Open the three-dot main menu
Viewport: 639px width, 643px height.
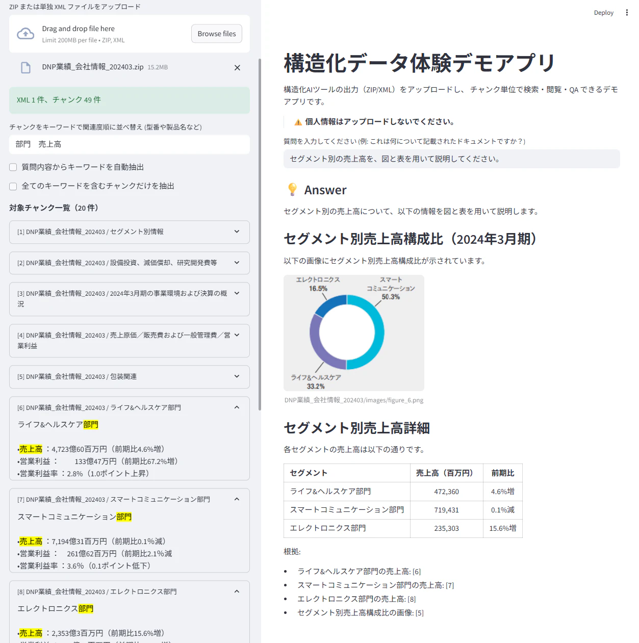pos(627,13)
